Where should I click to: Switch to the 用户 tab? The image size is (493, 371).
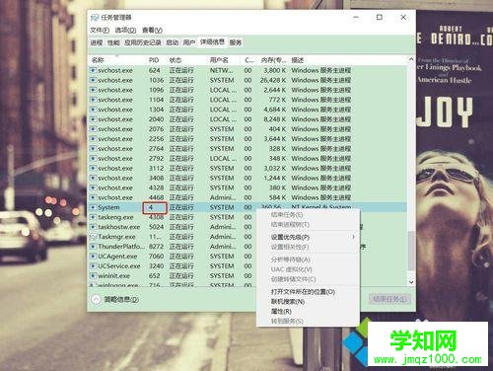click(x=189, y=42)
